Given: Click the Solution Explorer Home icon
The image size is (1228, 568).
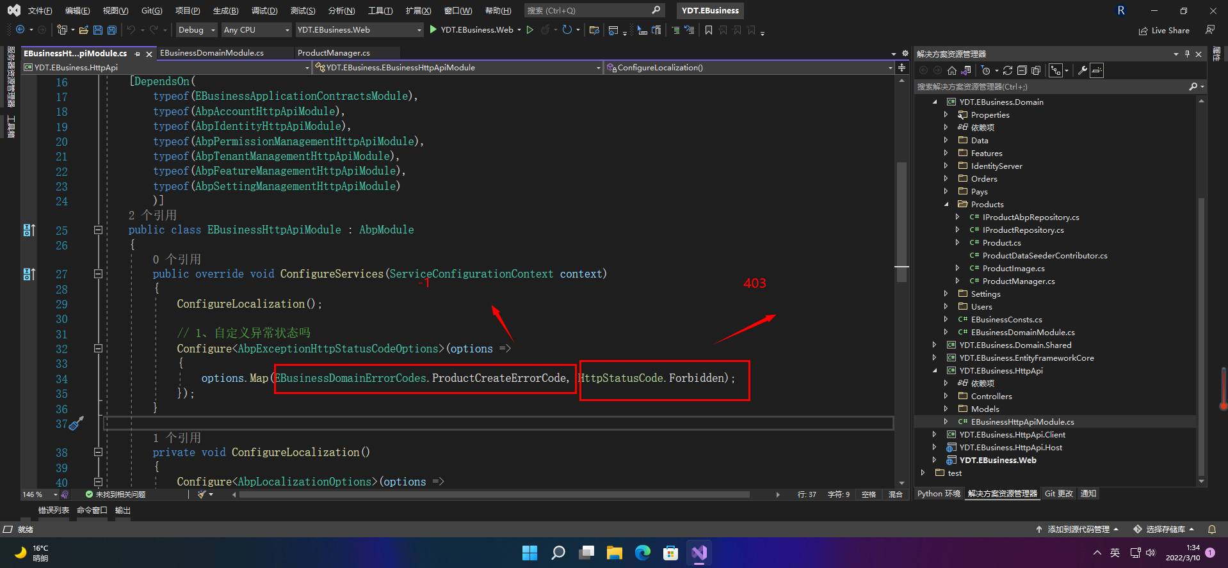Looking at the screenshot, I should [952, 70].
